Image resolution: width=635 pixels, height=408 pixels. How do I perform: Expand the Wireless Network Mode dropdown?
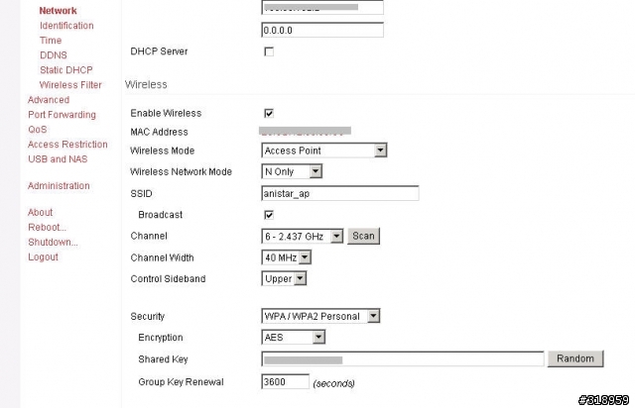point(292,172)
